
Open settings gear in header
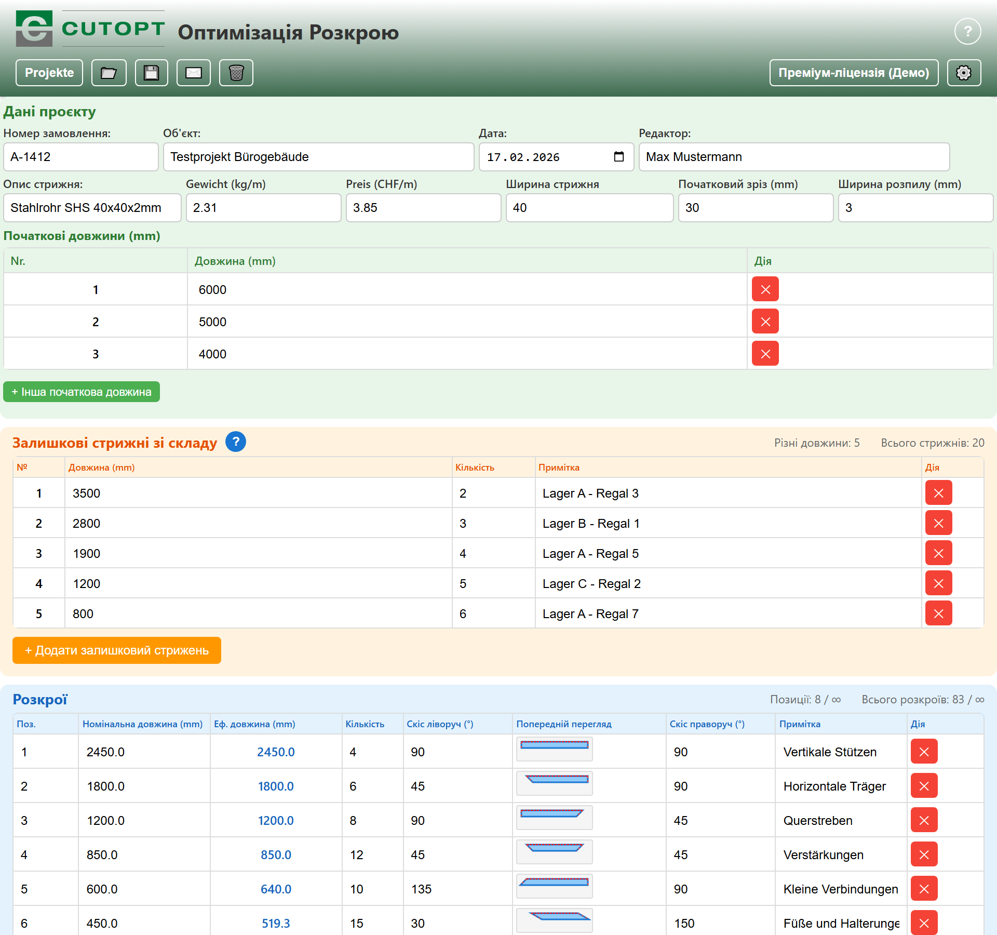click(964, 73)
